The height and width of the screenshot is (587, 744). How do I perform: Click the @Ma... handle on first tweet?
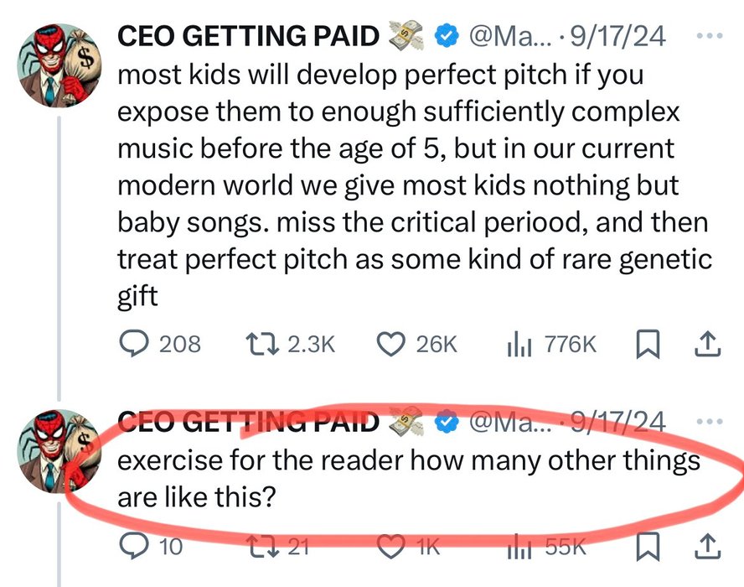509,36
